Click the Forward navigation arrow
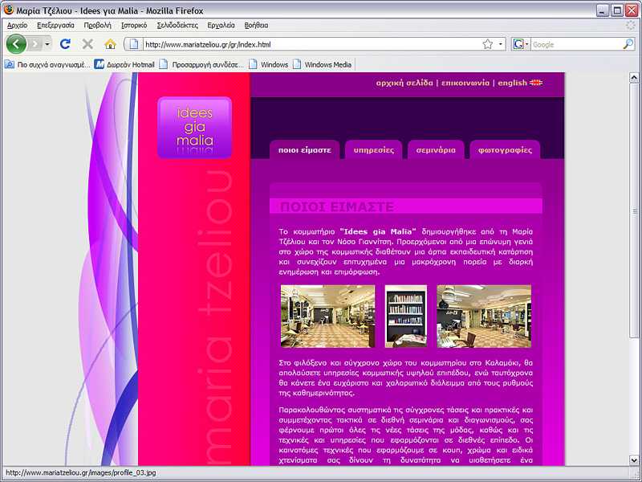The height and width of the screenshot is (482, 642). click(35, 44)
